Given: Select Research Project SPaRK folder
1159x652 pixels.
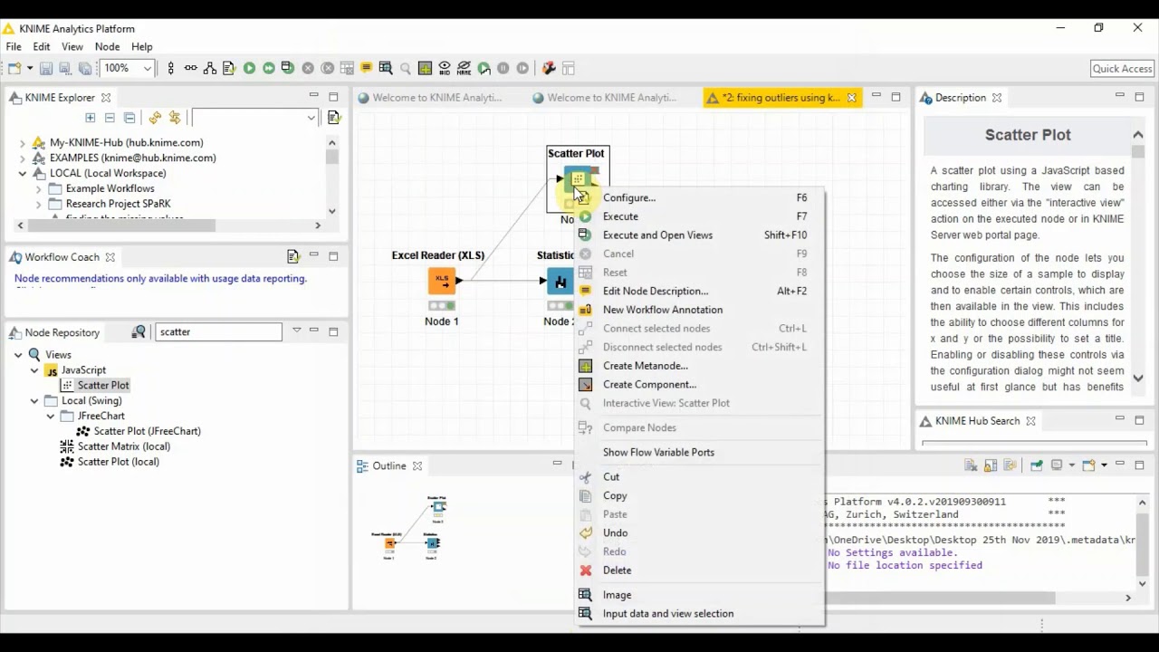Looking at the screenshot, I should click(118, 204).
